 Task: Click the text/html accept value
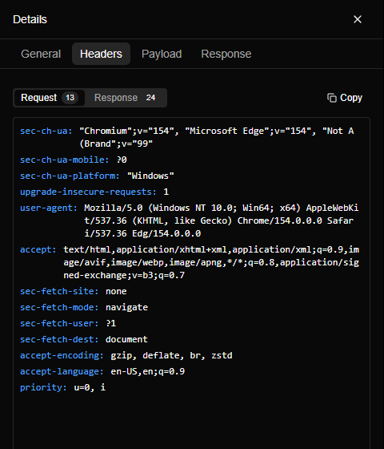pos(211,263)
